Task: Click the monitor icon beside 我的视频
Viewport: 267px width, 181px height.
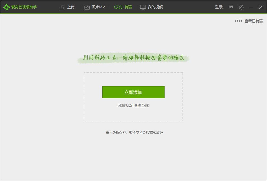Action: click(143, 7)
